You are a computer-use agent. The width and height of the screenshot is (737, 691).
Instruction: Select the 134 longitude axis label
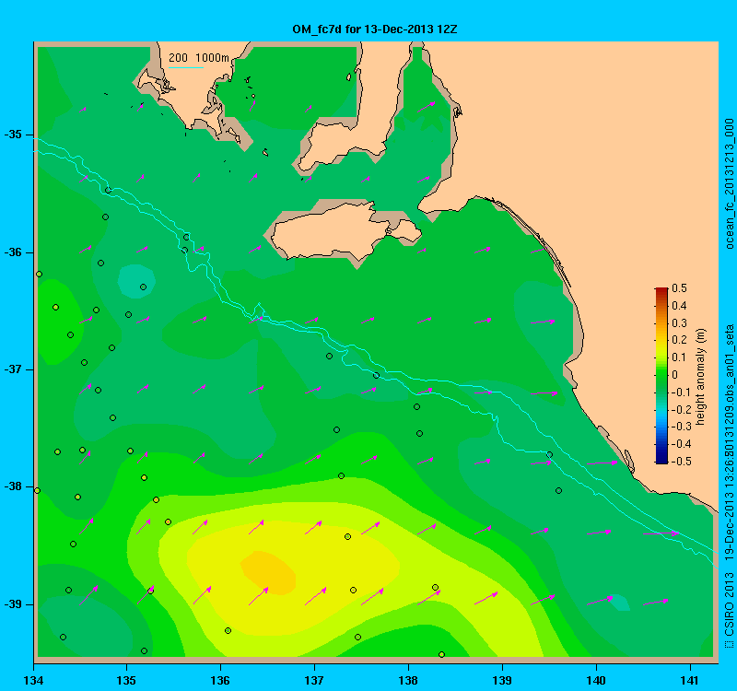pos(33,680)
